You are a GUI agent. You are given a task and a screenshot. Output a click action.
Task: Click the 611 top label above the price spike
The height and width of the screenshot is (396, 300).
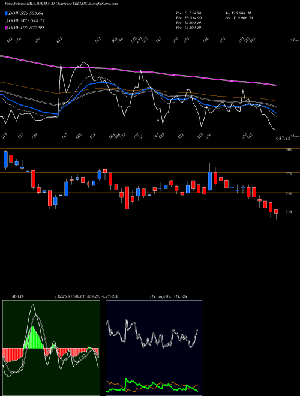click(59, 40)
